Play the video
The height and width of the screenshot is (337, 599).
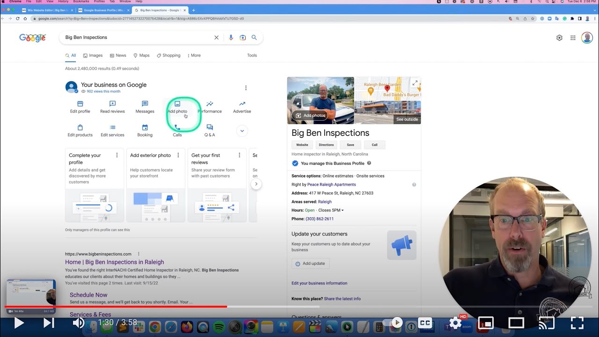[x=19, y=323]
